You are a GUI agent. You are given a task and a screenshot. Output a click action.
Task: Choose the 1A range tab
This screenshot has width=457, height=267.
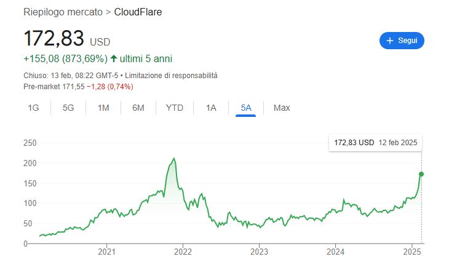[211, 108]
